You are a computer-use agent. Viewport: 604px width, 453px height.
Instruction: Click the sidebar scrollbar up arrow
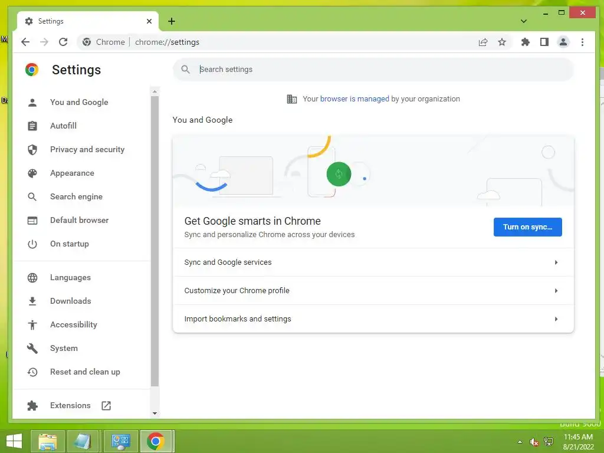click(x=155, y=91)
